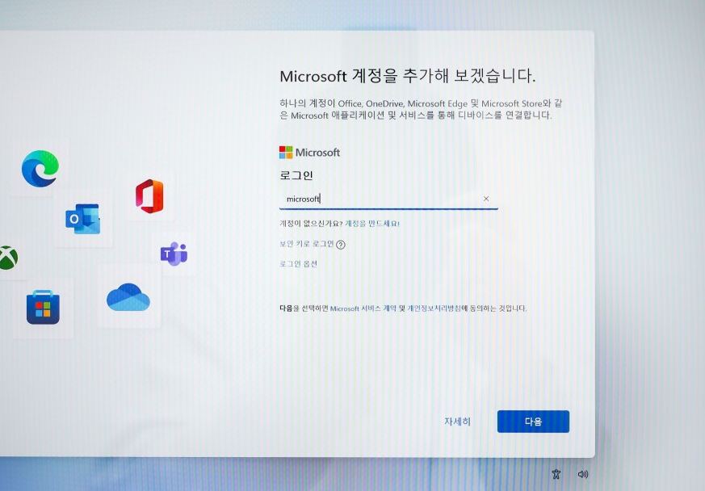Click the Outlook icon
Screen dimensions: 705x491
pos(82,219)
